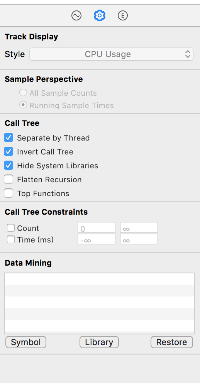Open the record settings waveform icon
The image size is (200, 383).
tap(76, 16)
